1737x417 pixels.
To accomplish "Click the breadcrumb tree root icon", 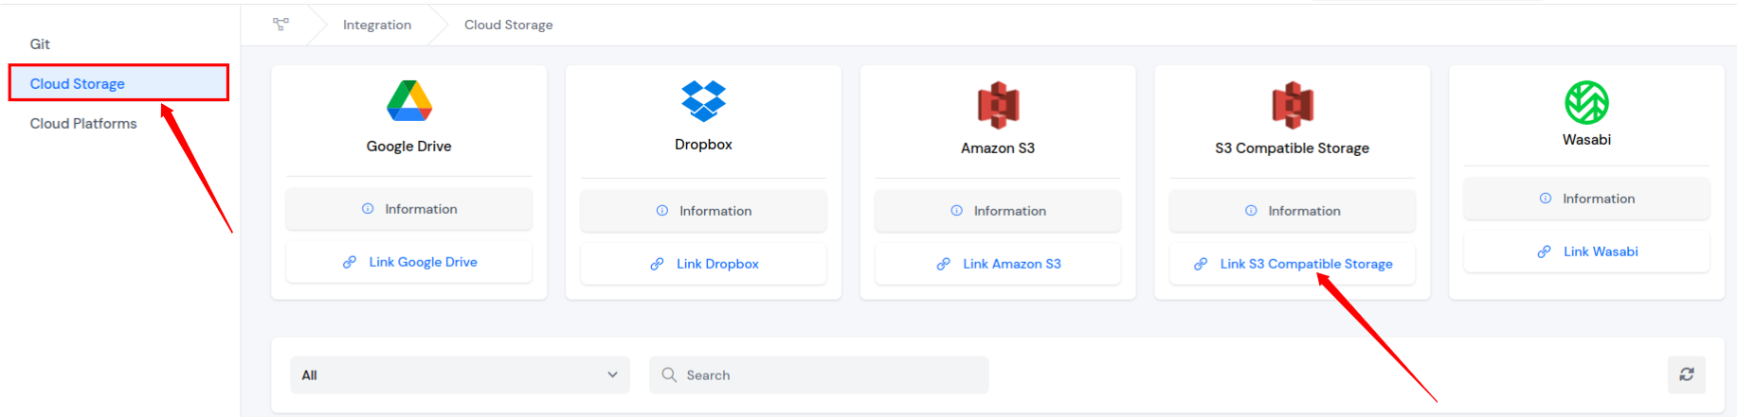I will pos(281,25).
